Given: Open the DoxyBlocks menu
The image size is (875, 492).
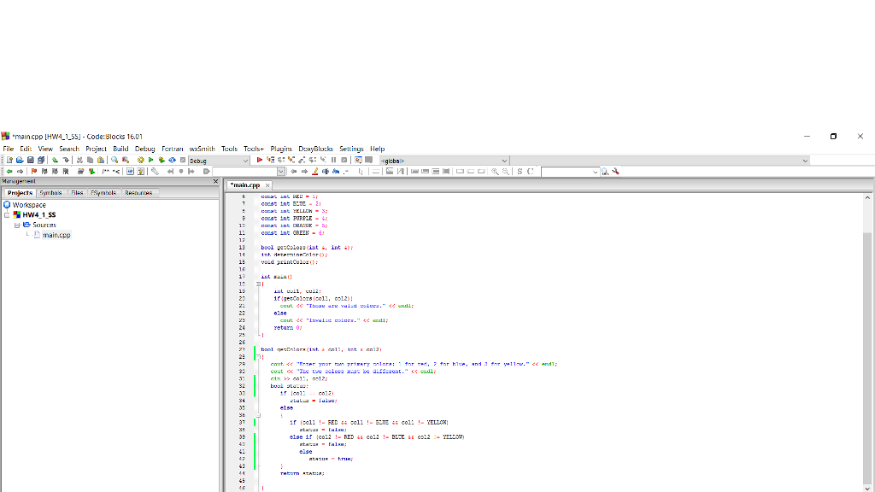Looking at the screenshot, I should tap(316, 149).
